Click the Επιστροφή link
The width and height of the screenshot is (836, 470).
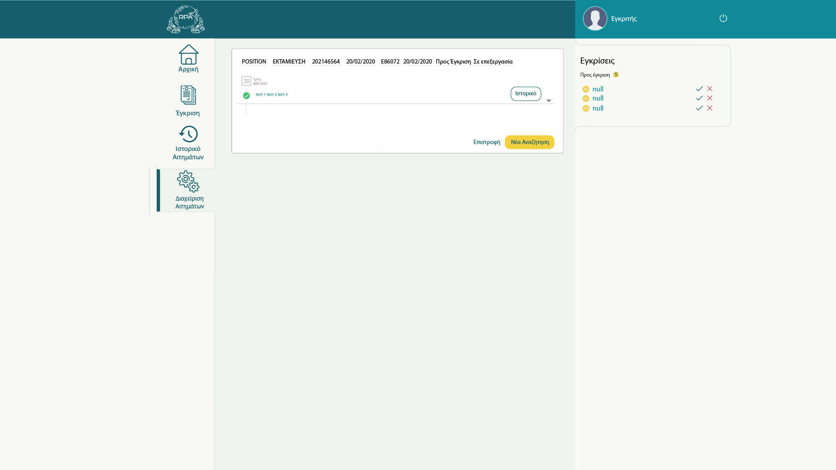[487, 142]
